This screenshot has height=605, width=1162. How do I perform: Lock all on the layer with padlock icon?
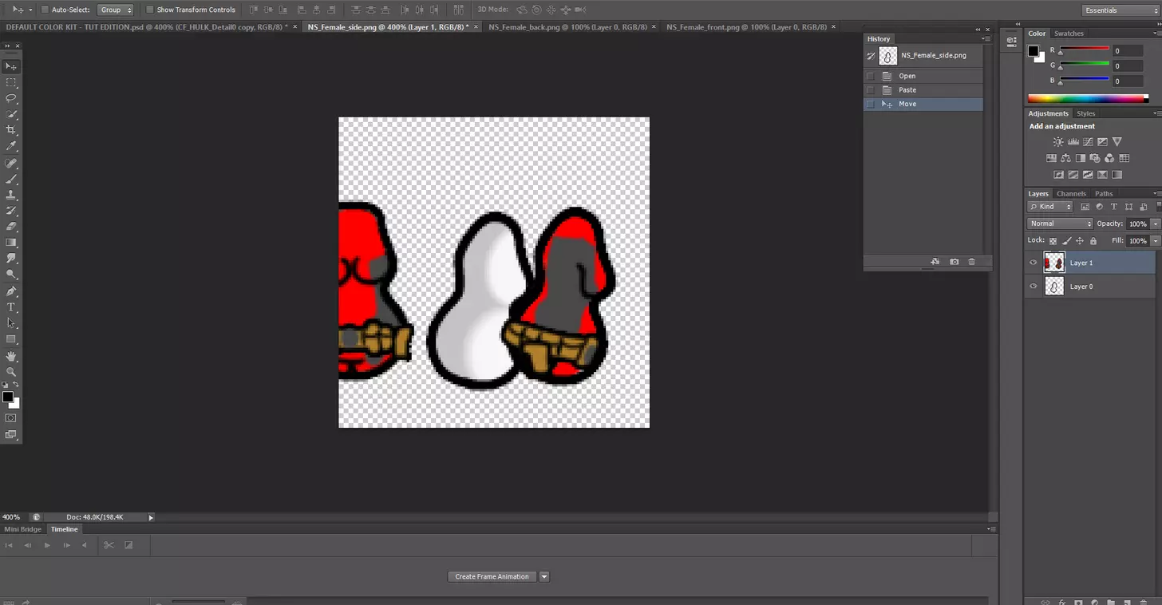tap(1093, 241)
